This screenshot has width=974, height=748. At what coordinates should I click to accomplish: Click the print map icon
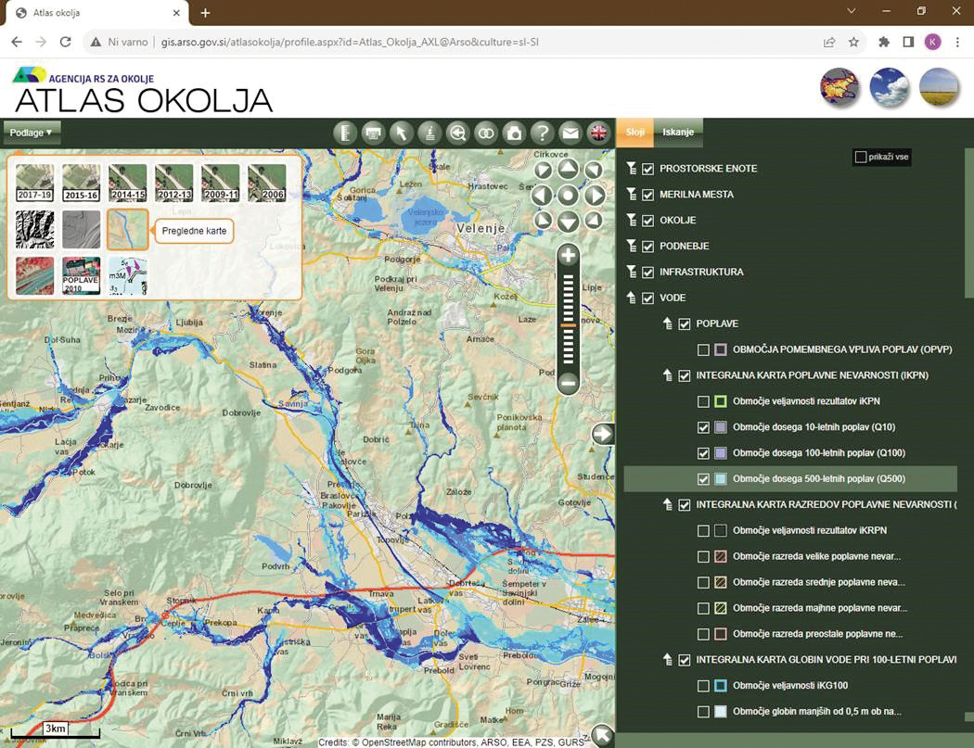point(374,133)
